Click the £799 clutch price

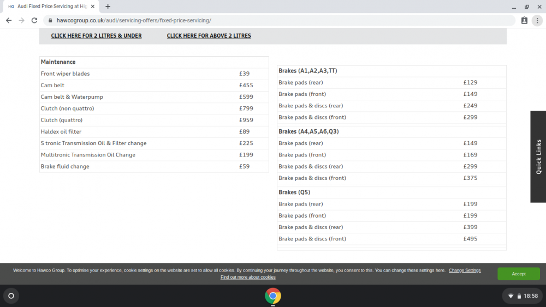coord(246,109)
